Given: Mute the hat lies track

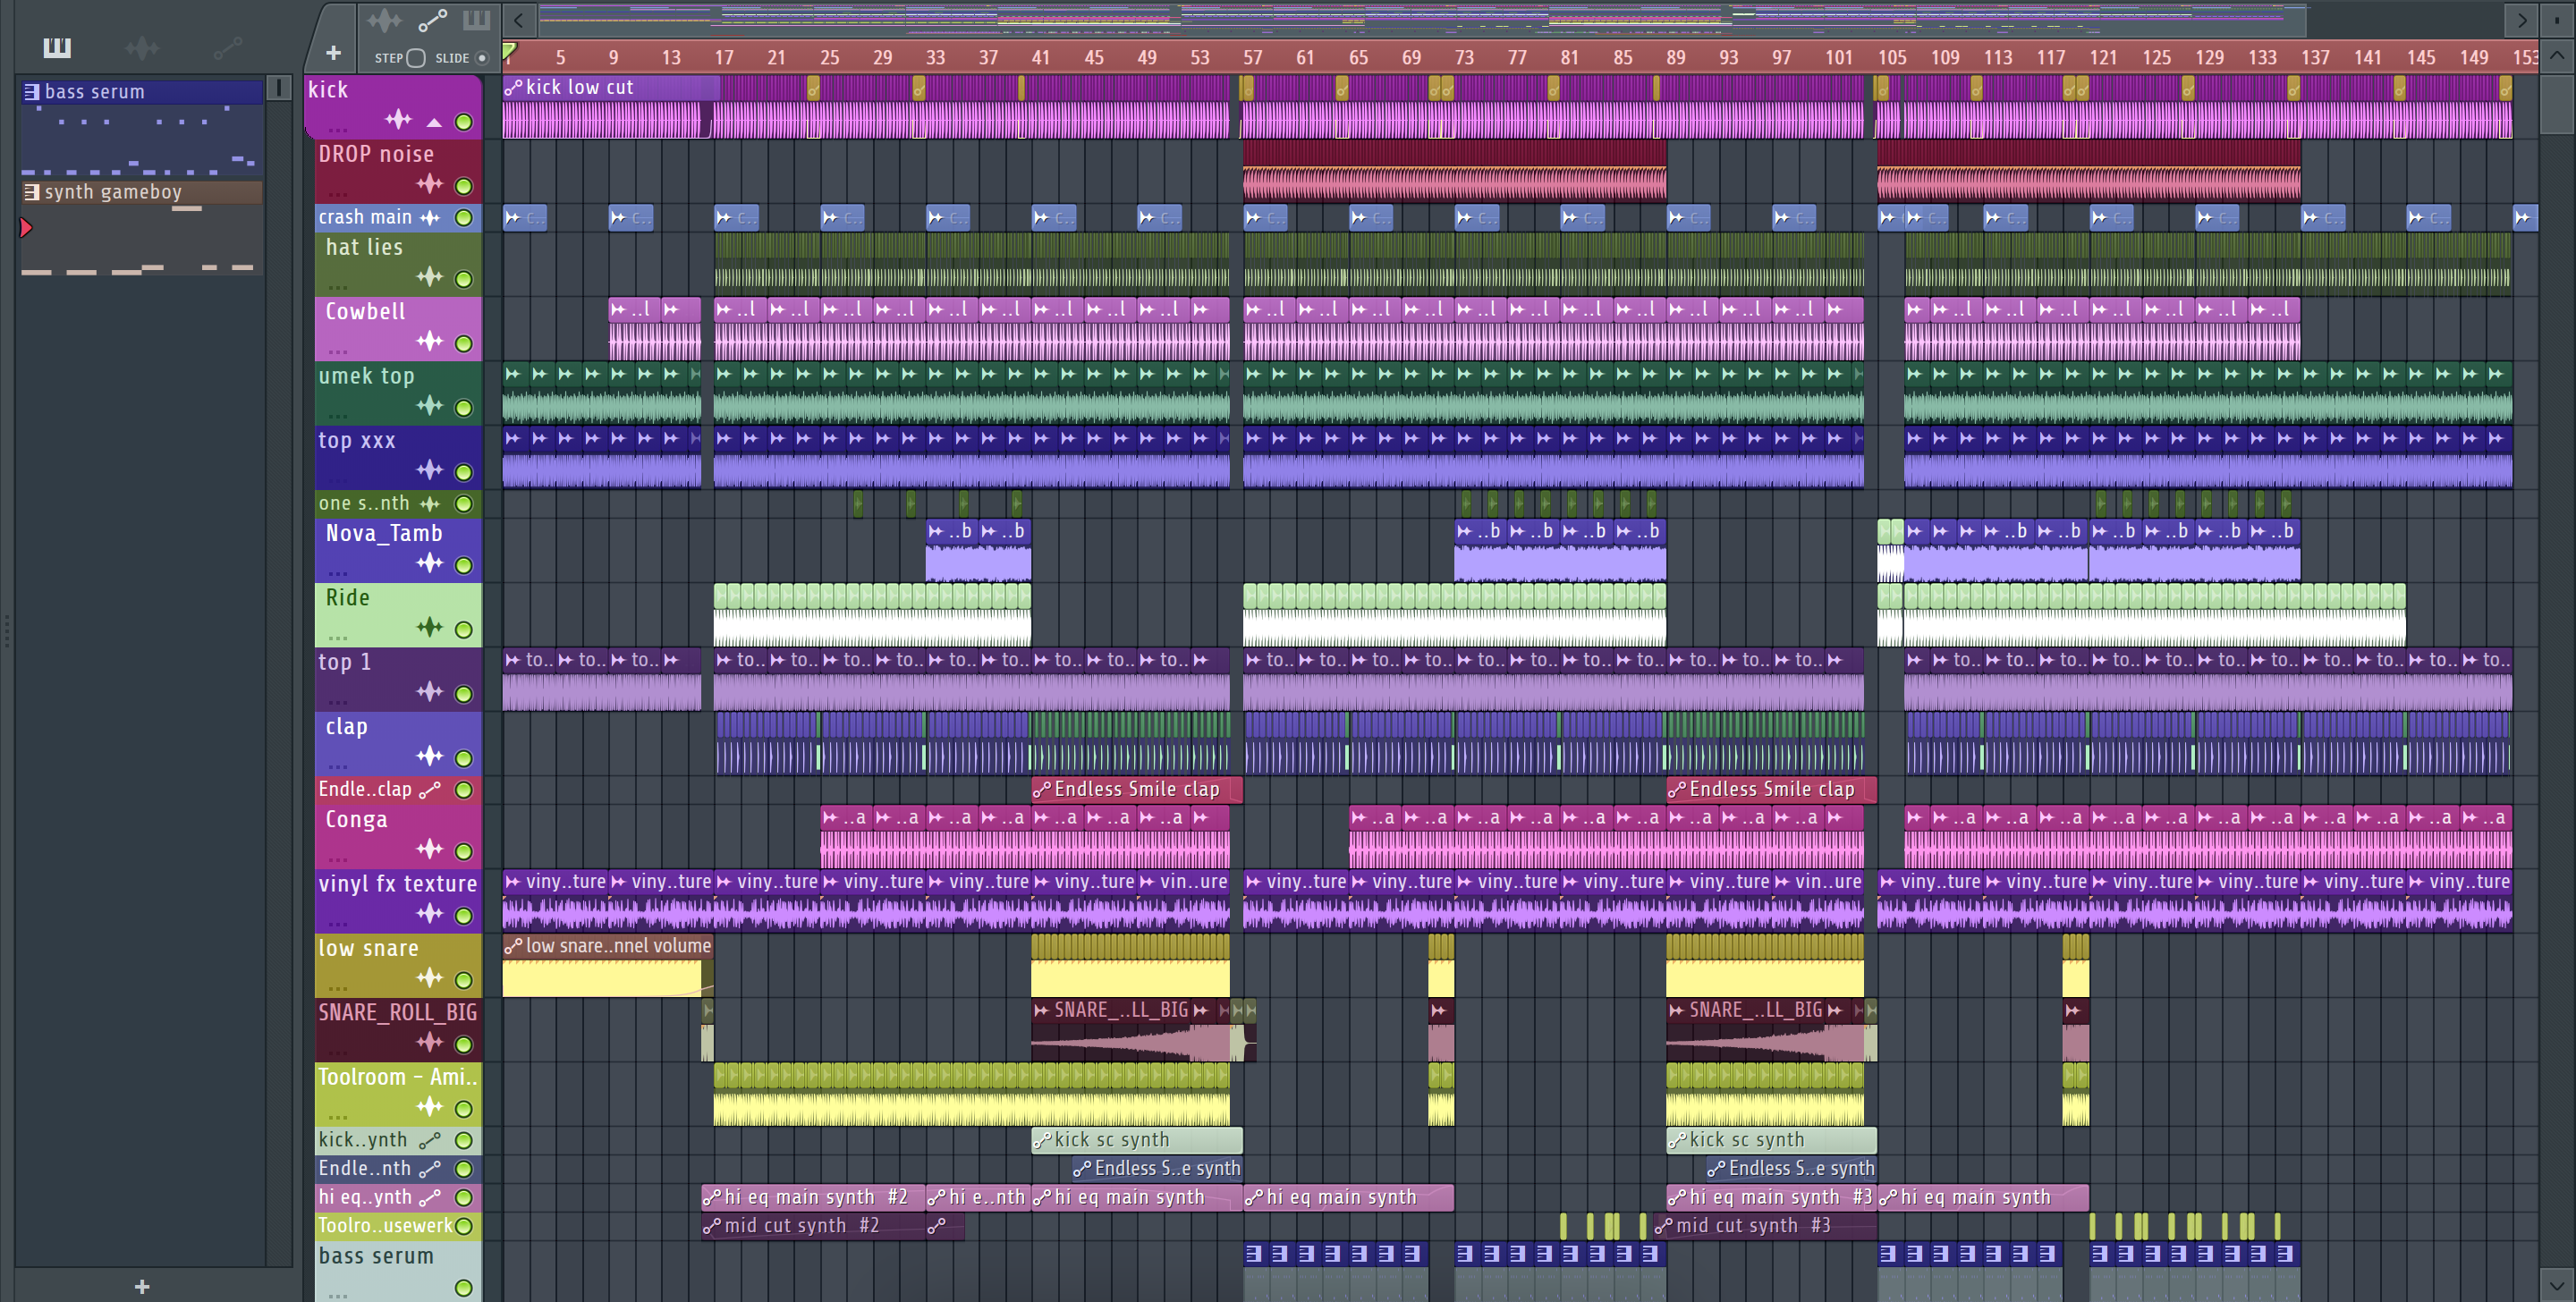Looking at the screenshot, I should click(x=463, y=279).
